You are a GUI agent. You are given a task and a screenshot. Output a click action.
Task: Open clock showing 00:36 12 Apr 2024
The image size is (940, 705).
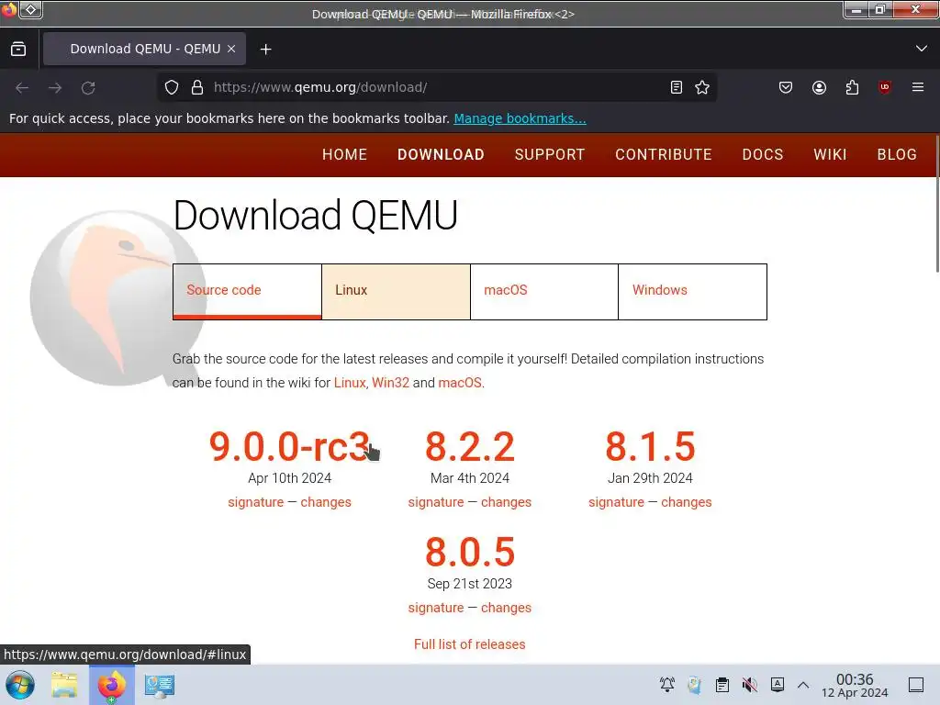[x=855, y=685]
